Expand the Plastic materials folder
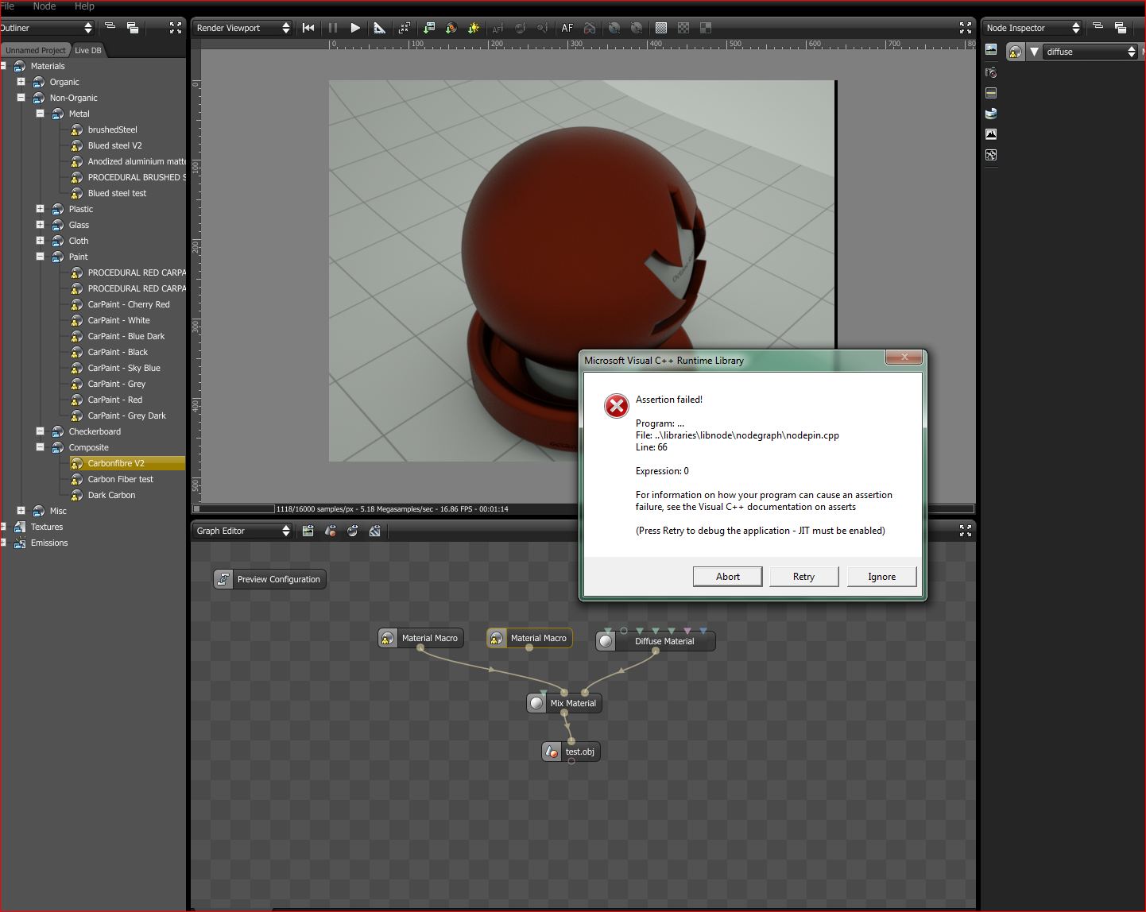Viewport: 1146px width, 912px height. pyautogui.click(x=40, y=209)
